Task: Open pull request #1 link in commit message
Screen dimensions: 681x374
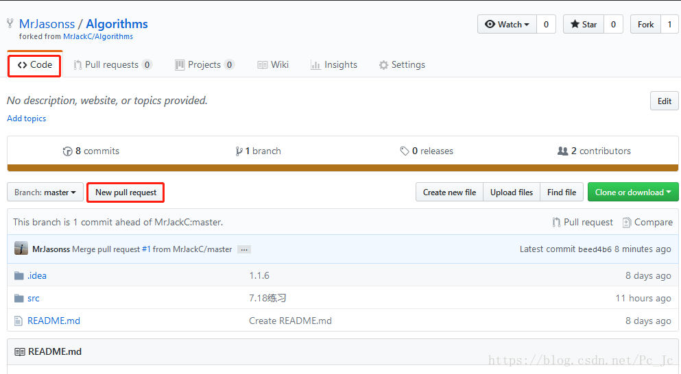Action: 146,249
